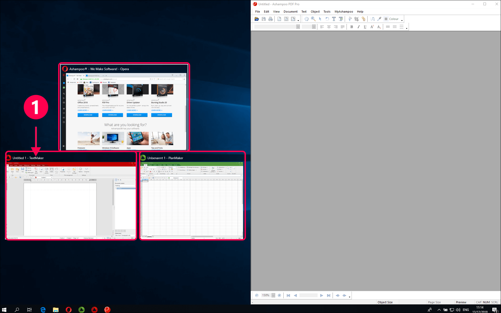Open File Explorer from the taskbar
Image resolution: width=501 pixels, height=313 pixels.
pyautogui.click(x=56, y=310)
